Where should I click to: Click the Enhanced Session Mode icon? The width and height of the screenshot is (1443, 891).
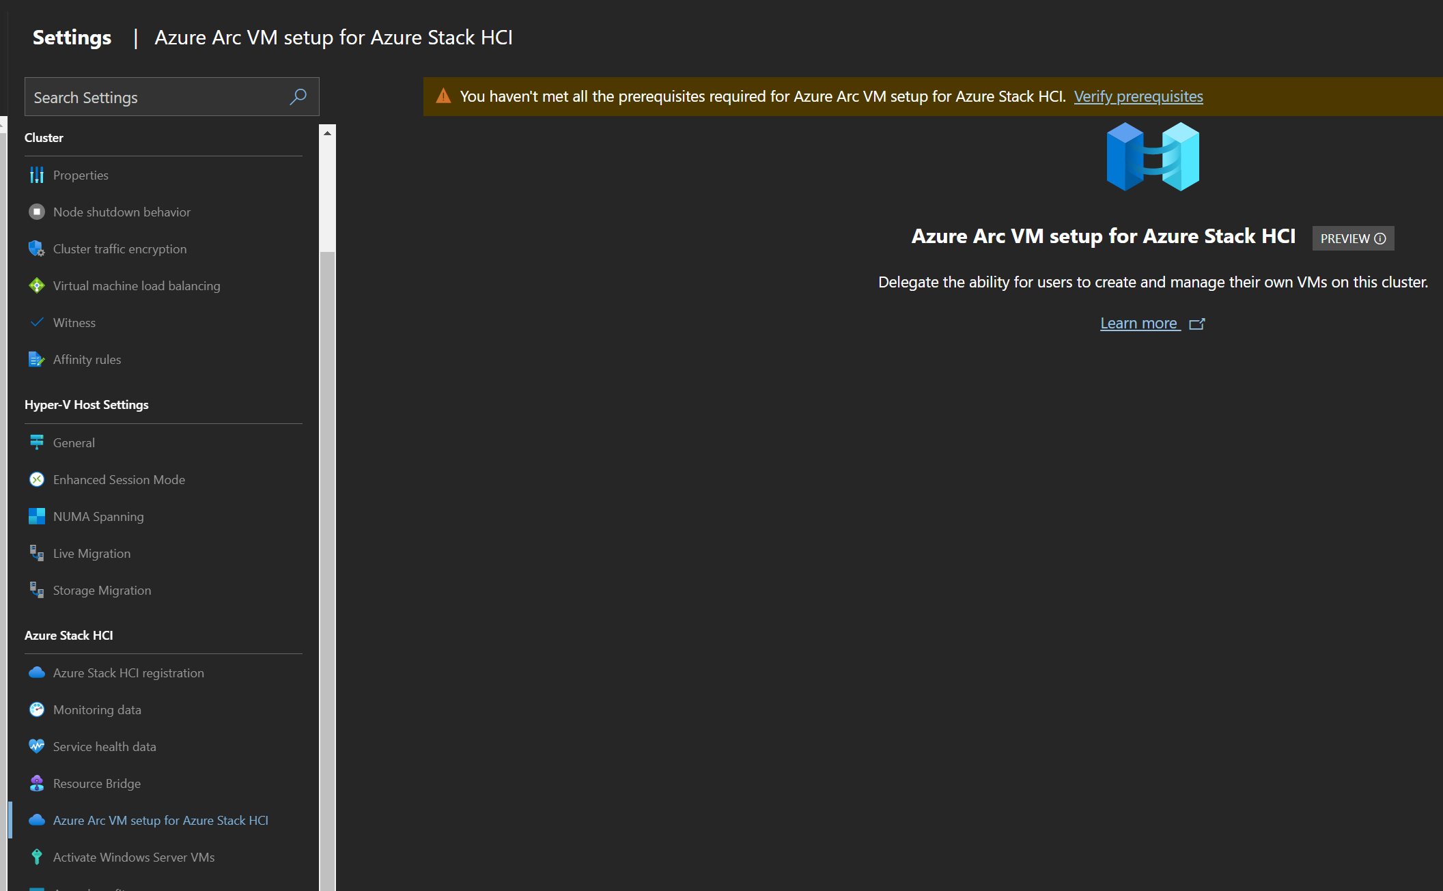[x=37, y=480]
